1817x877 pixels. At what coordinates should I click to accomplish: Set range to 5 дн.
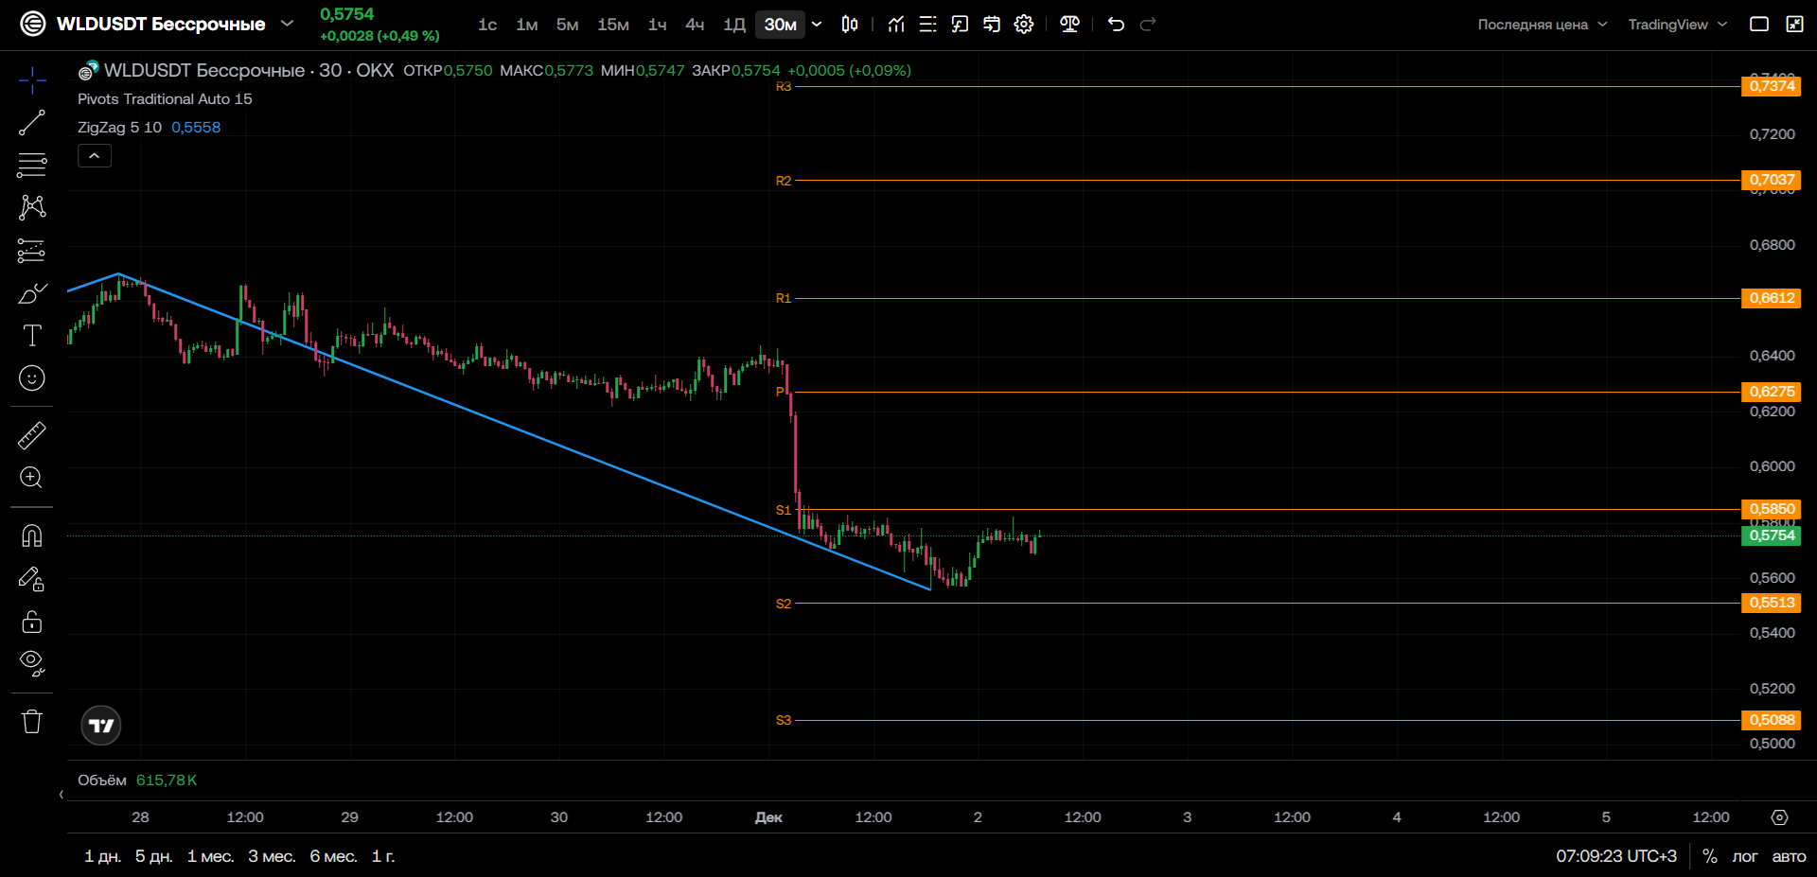click(153, 856)
